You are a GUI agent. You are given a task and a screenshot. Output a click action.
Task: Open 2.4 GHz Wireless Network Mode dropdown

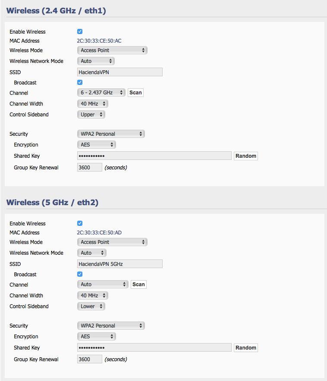coord(96,61)
